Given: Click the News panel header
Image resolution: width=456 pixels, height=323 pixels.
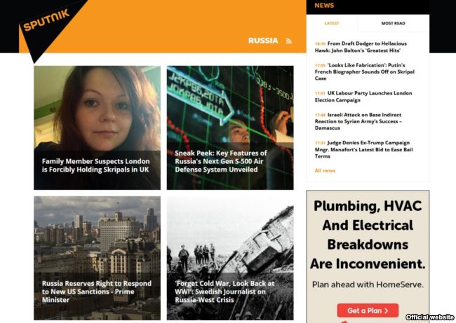Looking at the screenshot, I should pyautogui.click(x=324, y=5).
